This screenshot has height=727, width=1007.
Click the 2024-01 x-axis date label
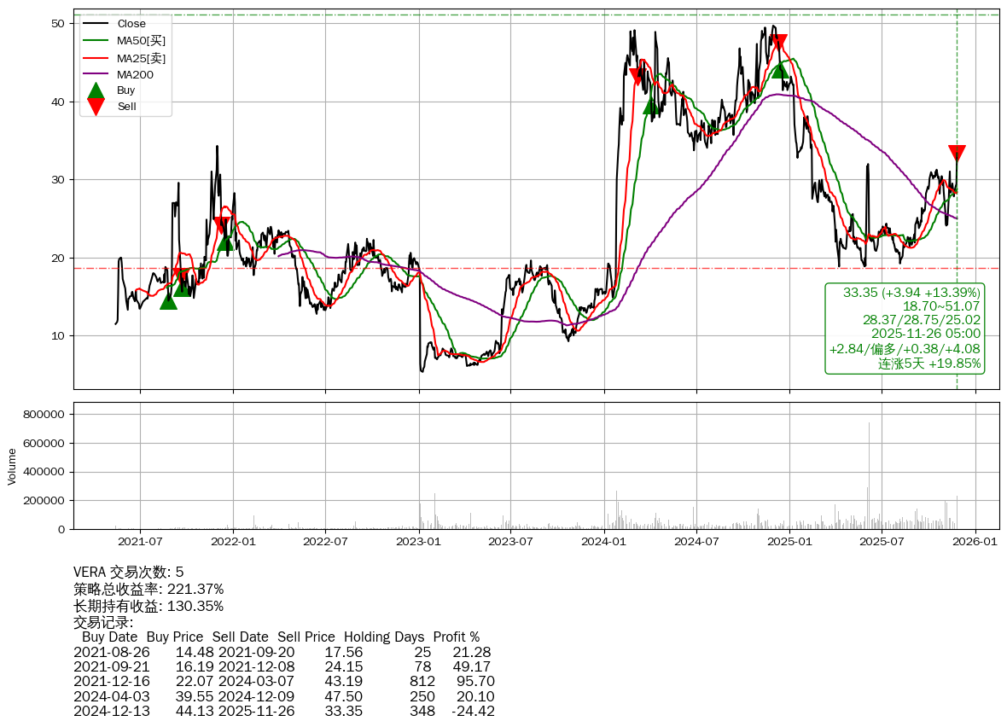(605, 541)
